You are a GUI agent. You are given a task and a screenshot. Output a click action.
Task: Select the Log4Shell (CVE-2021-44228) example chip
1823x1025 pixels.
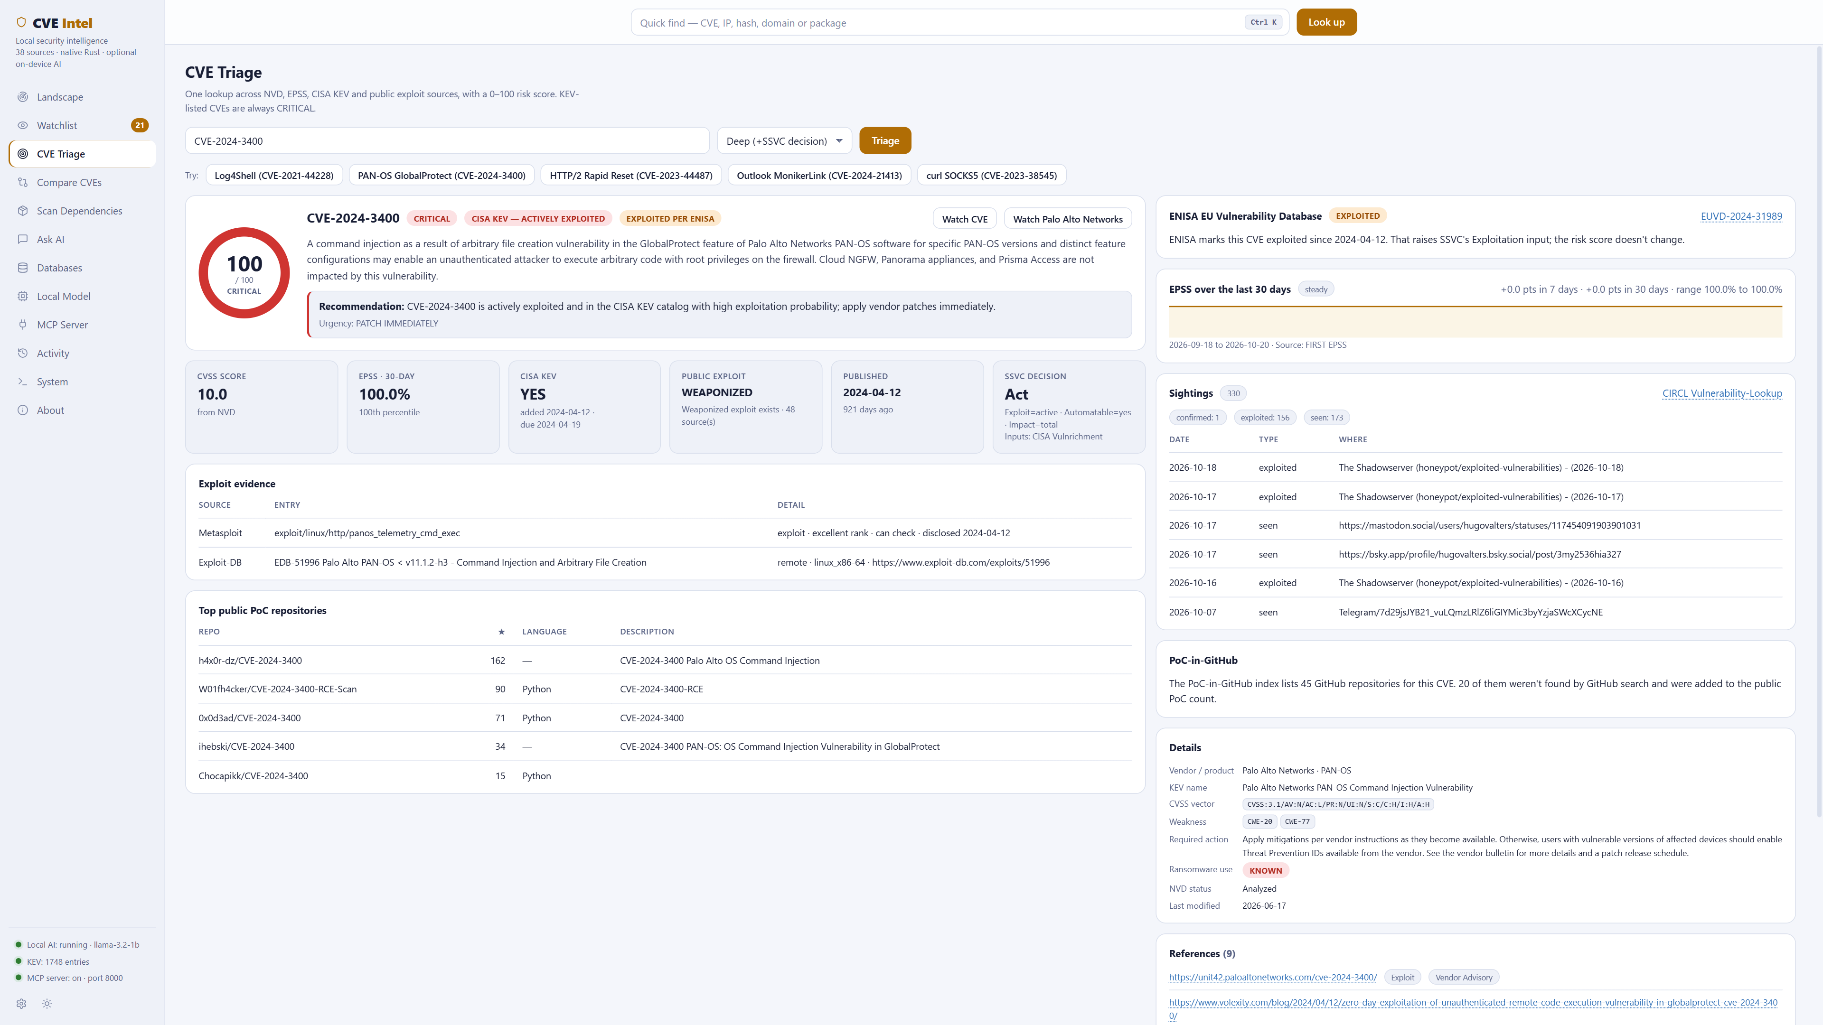pyautogui.click(x=274, y=176)
